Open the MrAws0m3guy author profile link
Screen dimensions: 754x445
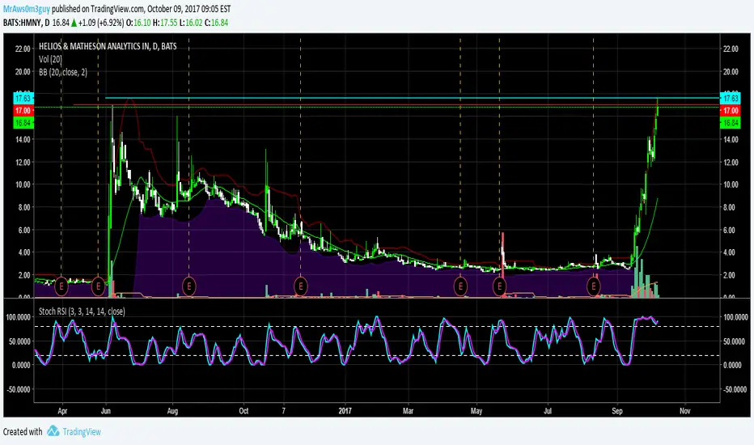tap(27, 9)
